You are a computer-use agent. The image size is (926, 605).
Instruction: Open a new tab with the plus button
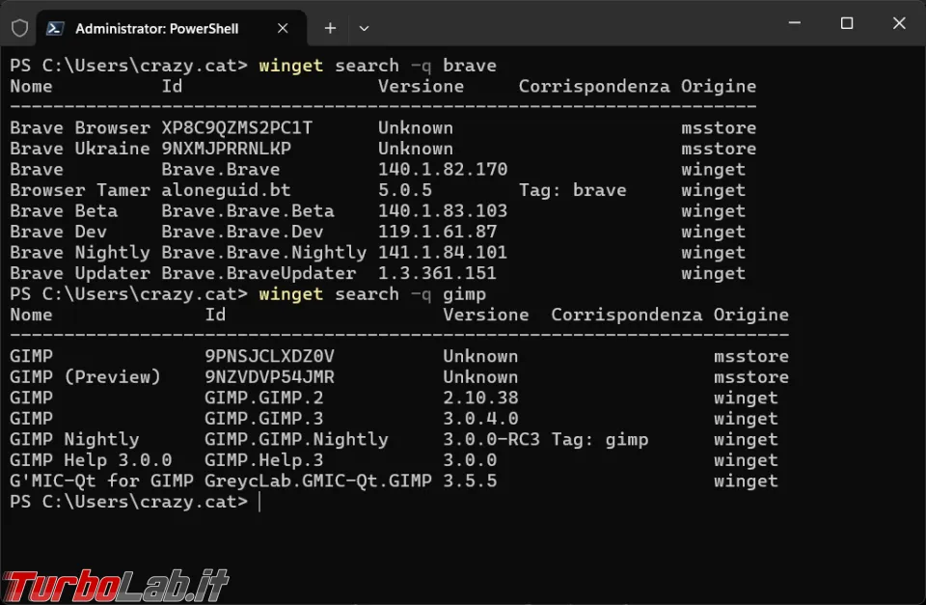pos(330,28)
